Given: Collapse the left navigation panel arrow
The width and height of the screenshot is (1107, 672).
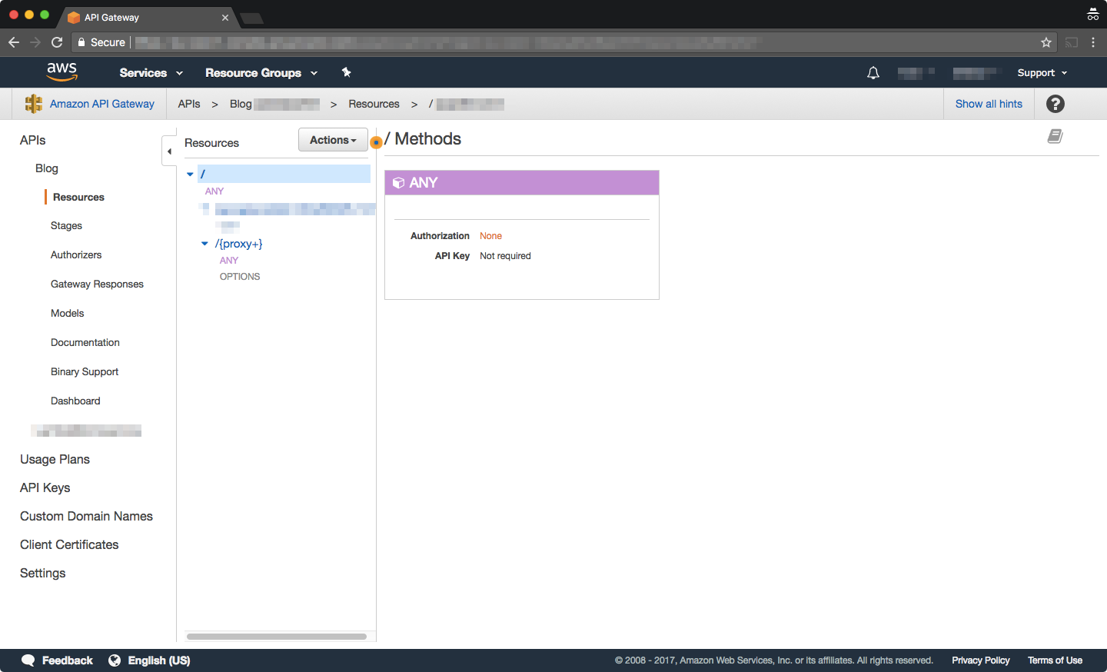Looking at the screenshot, I should tap(169, 151).
